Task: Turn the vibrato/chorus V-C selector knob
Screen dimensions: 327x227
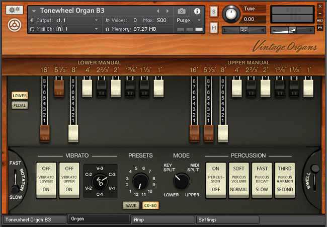Action: (x=100, y=181)
